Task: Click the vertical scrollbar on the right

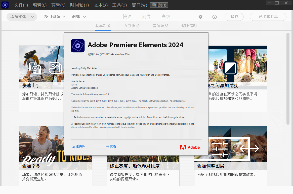Action: [288, 78]
